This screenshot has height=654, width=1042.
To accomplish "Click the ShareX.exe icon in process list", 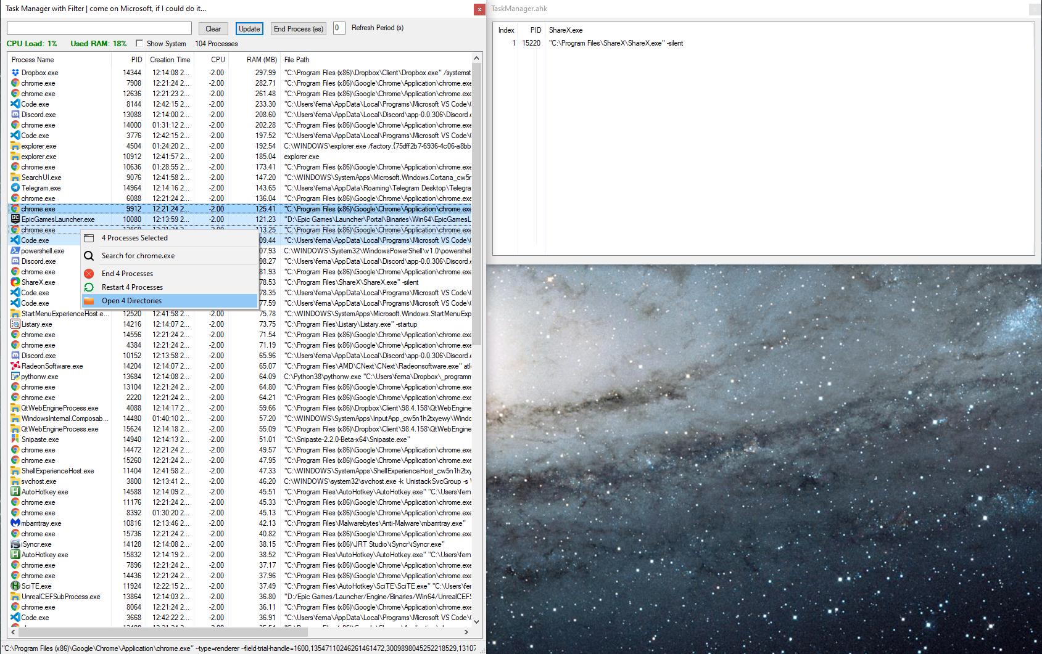I will (x=15, y=282).
